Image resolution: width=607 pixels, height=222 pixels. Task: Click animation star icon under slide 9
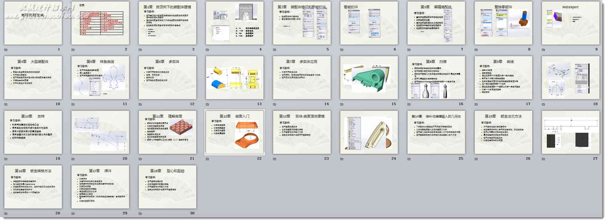pyautogui.click(x=543, y=50)
